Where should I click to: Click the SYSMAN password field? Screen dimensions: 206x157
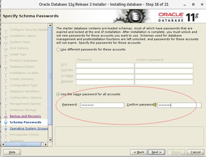click(x=105, y=77)
